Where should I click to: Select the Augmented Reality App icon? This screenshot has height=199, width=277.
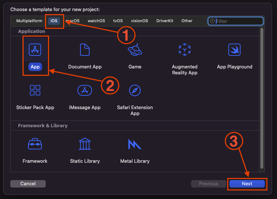pyautogui.click(x=185, y=50)
